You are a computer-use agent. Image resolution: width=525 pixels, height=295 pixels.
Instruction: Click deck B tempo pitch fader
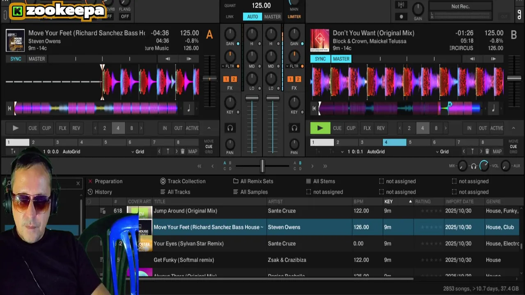point(514,78)
